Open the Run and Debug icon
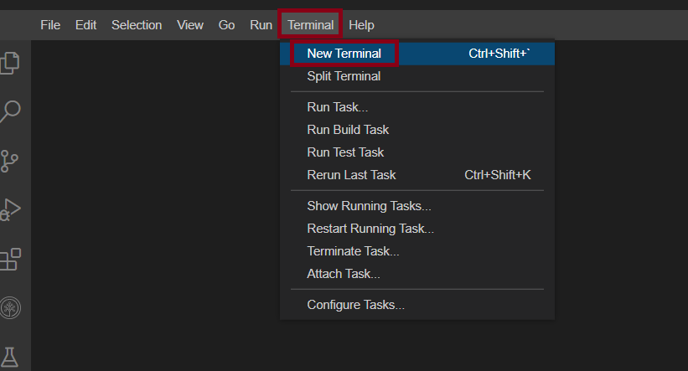The width and height of the screenshot is (688, 371). [11, 209]
